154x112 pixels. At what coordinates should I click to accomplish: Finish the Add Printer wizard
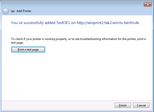coord(123,105)
